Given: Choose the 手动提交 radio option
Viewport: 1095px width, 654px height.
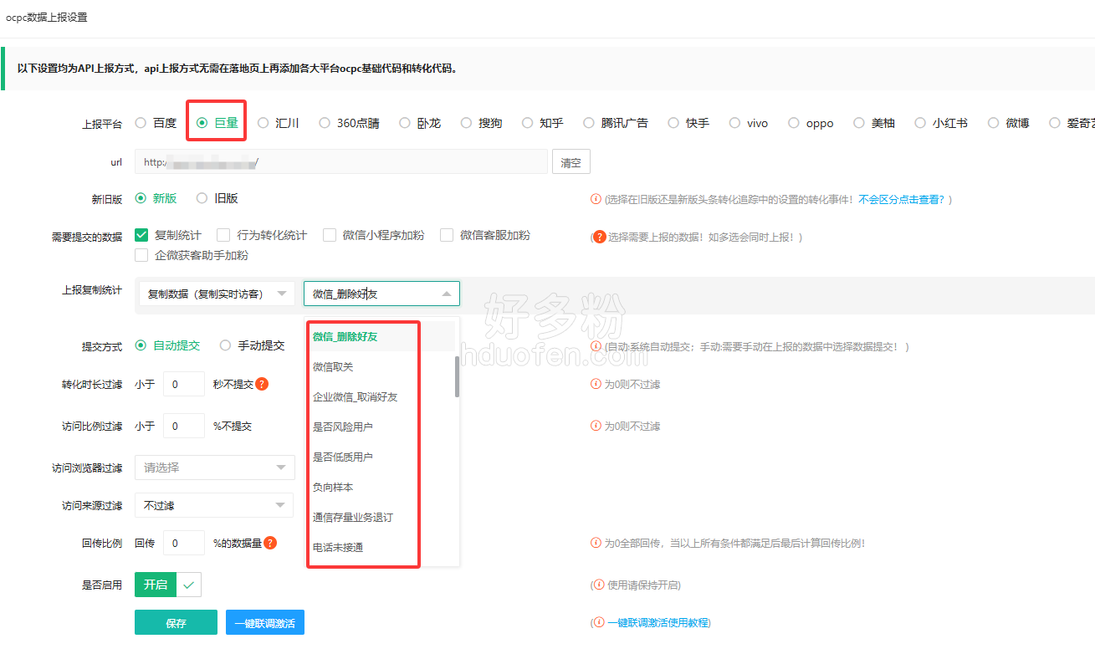Looking at the screenshot, I should 225,345.
